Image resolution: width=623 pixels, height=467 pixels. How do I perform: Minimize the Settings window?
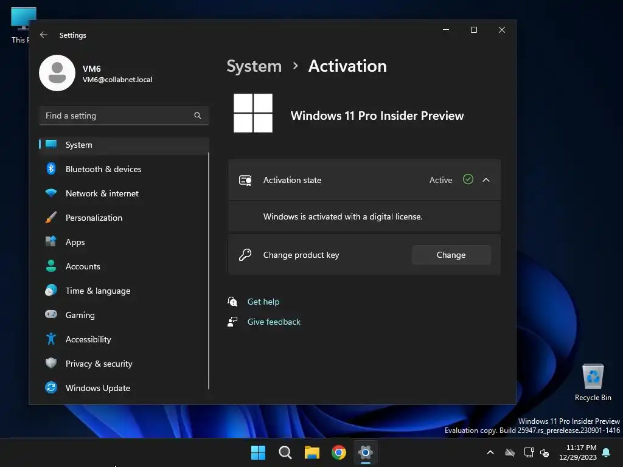pyautogui.click(x=446, y=30)
